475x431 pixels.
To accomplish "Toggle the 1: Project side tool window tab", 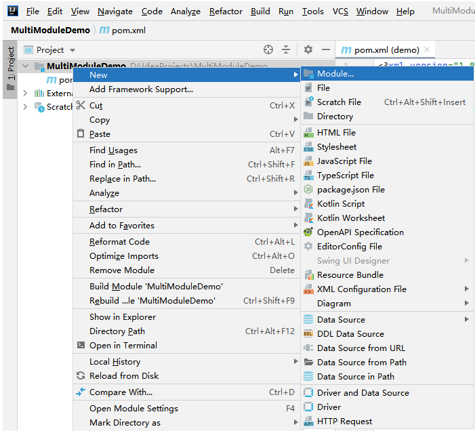I will click(x=11, y=69).
